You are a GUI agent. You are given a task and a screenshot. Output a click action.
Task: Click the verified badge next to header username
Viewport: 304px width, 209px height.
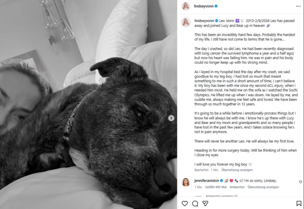[x=216, y=6]
